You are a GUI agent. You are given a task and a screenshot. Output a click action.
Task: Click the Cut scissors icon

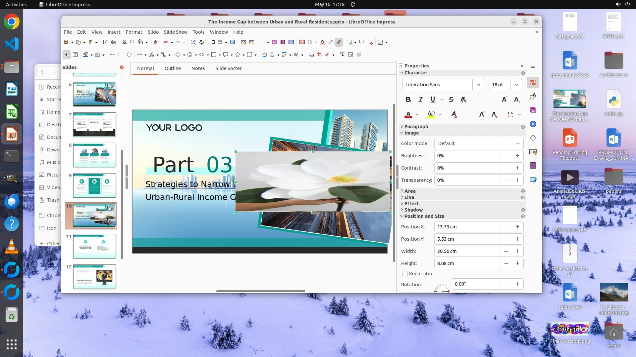tap(125, 42)
